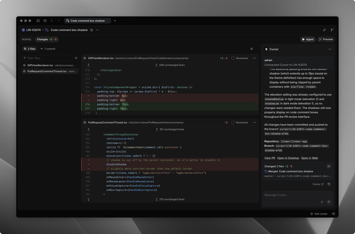The image size is (355, 234).
Task: Open the LIN-63074 breadcrumb link
Action: point(33,30)
